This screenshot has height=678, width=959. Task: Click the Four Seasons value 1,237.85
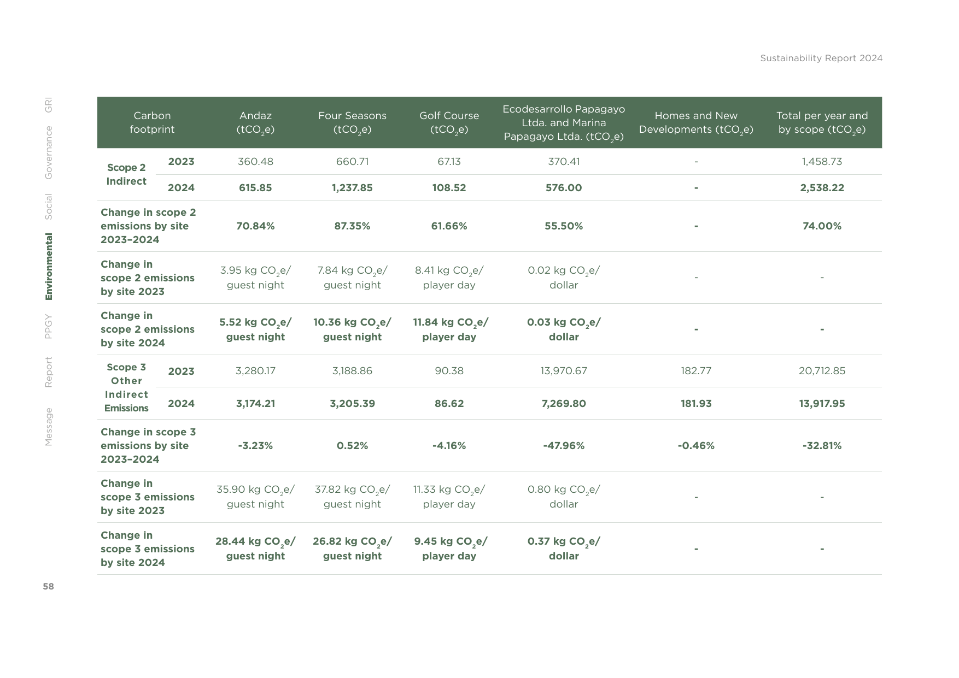(x=352, y=188)
